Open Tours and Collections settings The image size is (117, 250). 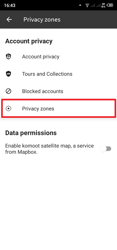point(58,74)
